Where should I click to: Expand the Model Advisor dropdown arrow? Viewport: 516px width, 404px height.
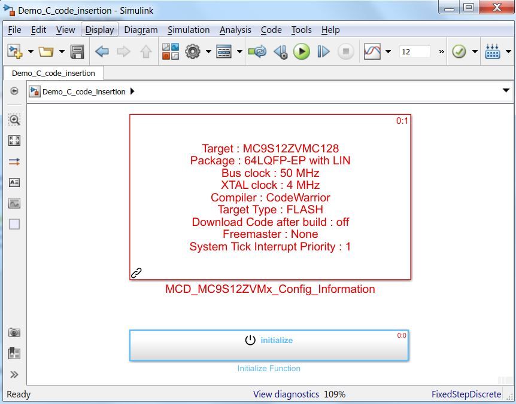(x=475, y=51)
